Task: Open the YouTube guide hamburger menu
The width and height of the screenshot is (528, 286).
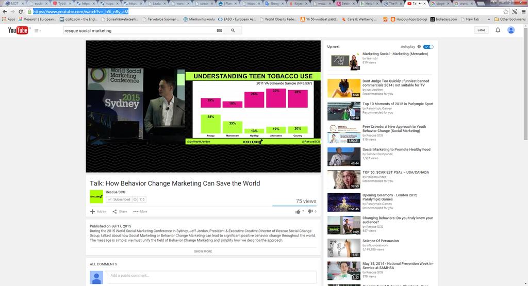Action: [x=37, y=30]
